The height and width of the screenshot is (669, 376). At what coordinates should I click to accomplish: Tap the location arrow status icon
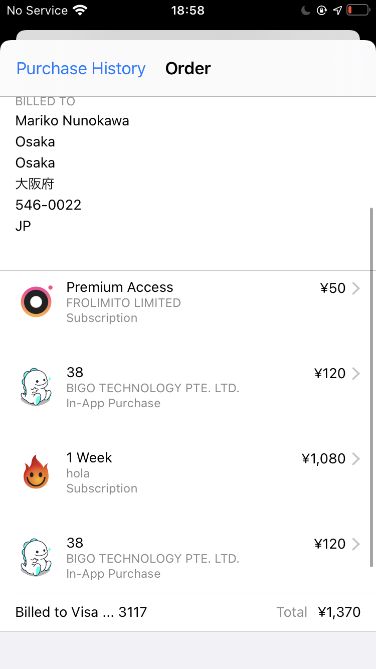click(x=337, y=11)
